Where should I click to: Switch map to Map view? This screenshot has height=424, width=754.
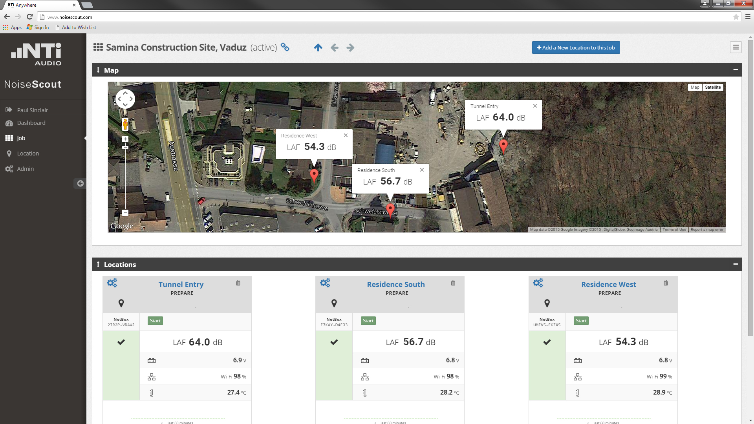click(695, 87)
